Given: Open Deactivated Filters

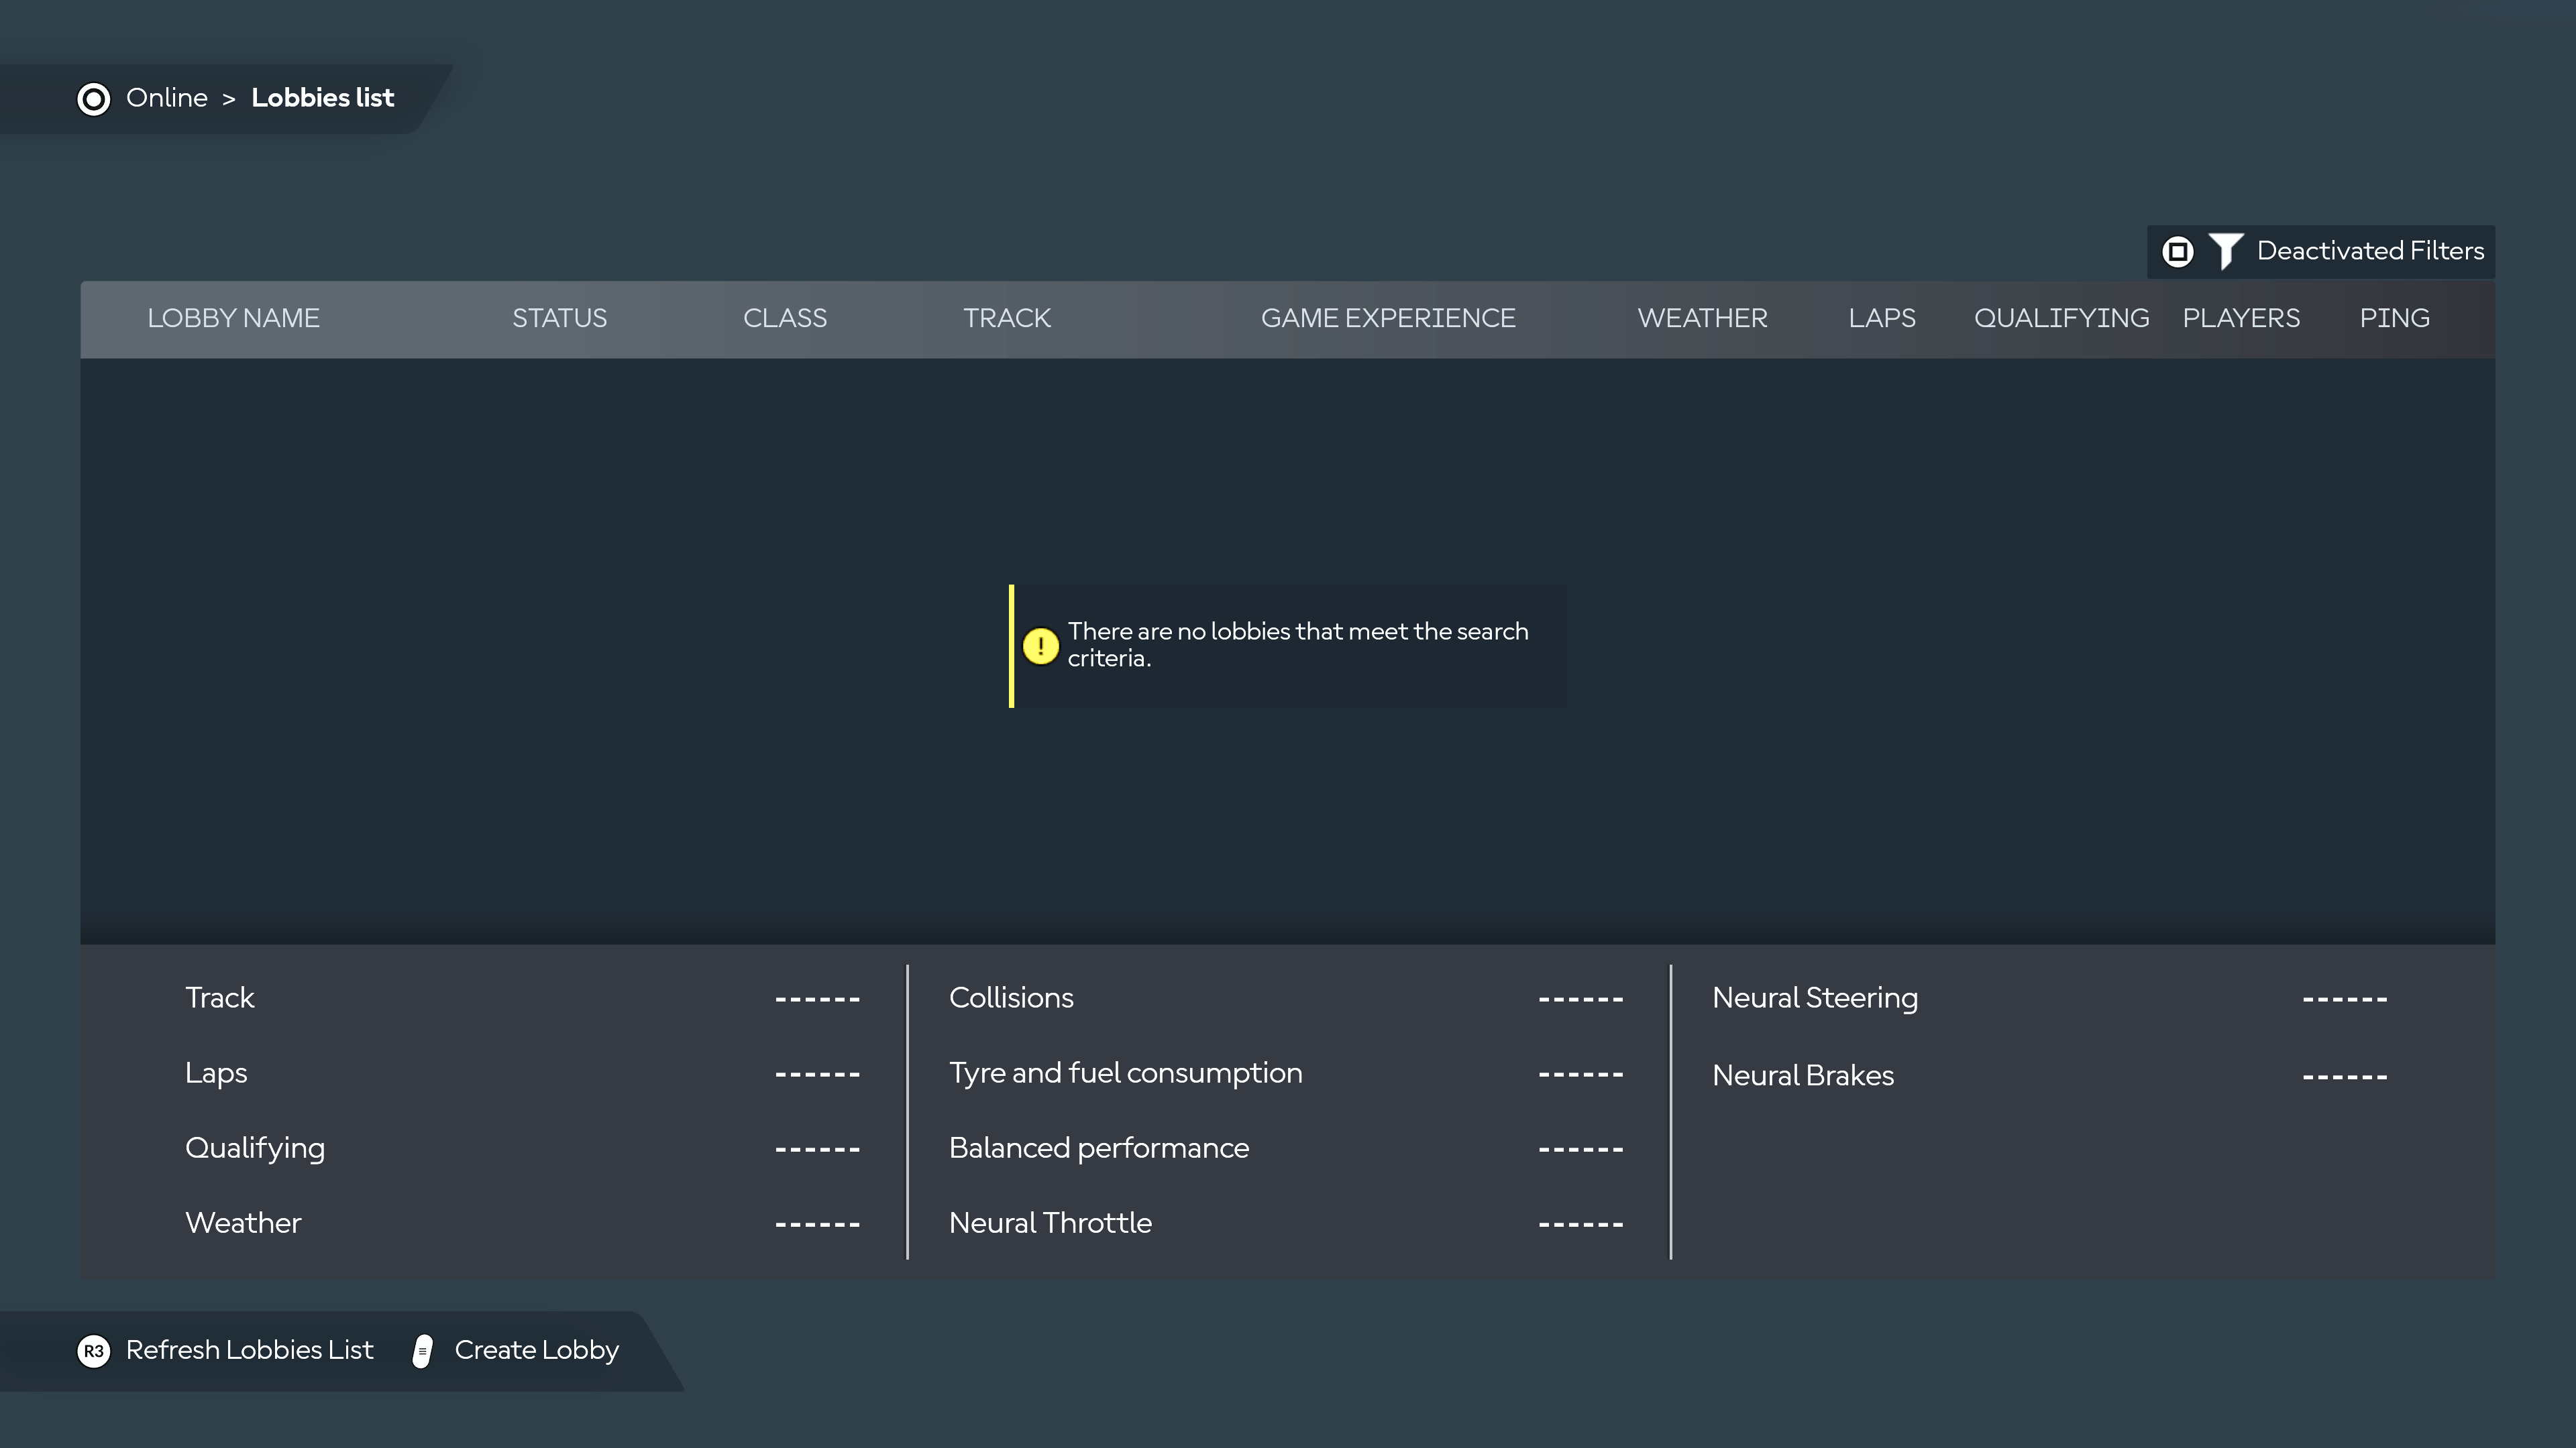Looking at the screenshot, I should pos(2369,251).
